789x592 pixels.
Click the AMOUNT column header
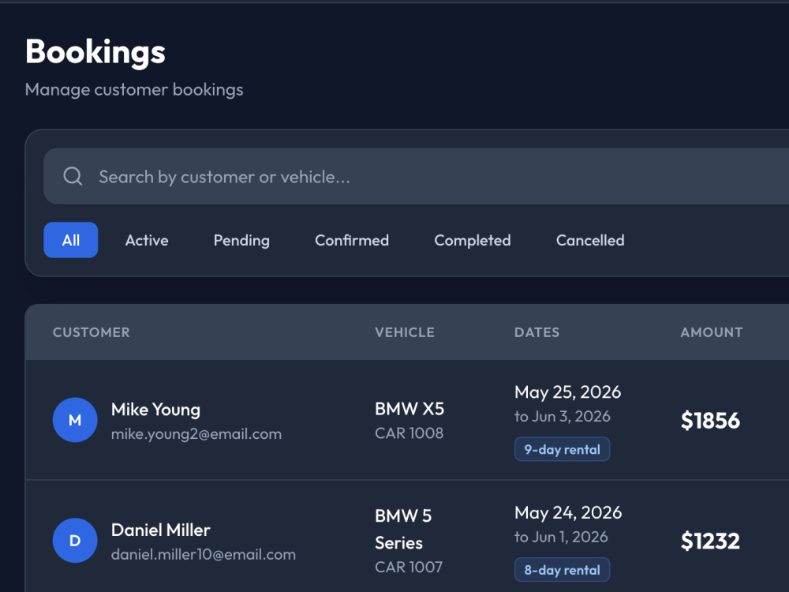712,332
